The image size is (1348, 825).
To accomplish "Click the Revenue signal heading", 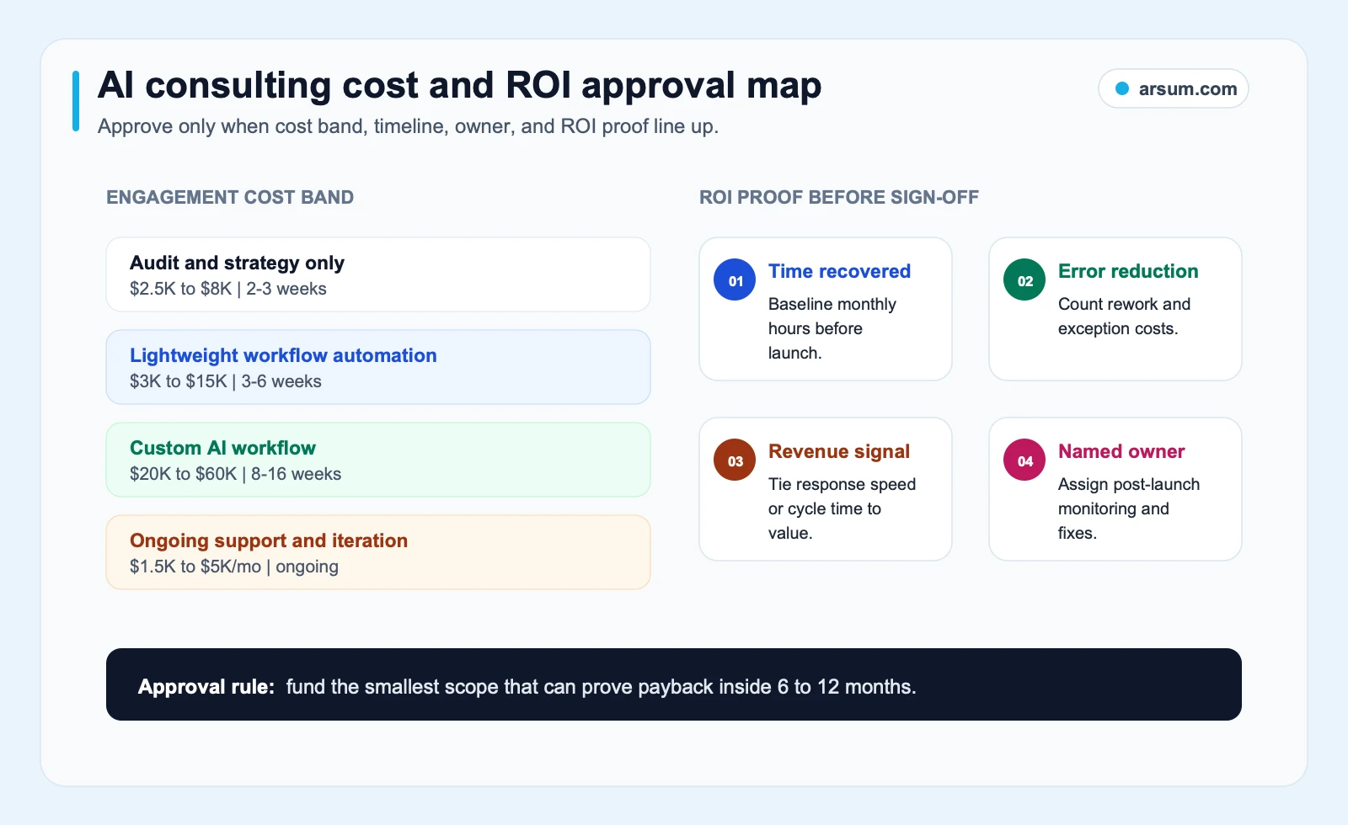I will pos(839,451).
